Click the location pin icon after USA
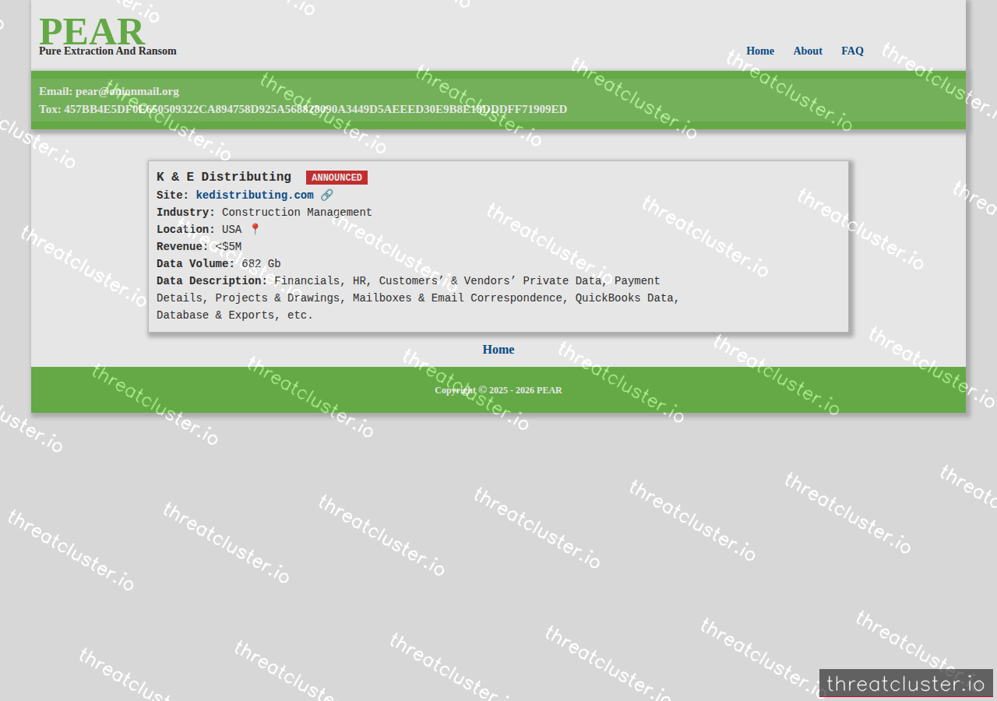The width and height of the screenshot is (997, 701). (x=255, y=229)
